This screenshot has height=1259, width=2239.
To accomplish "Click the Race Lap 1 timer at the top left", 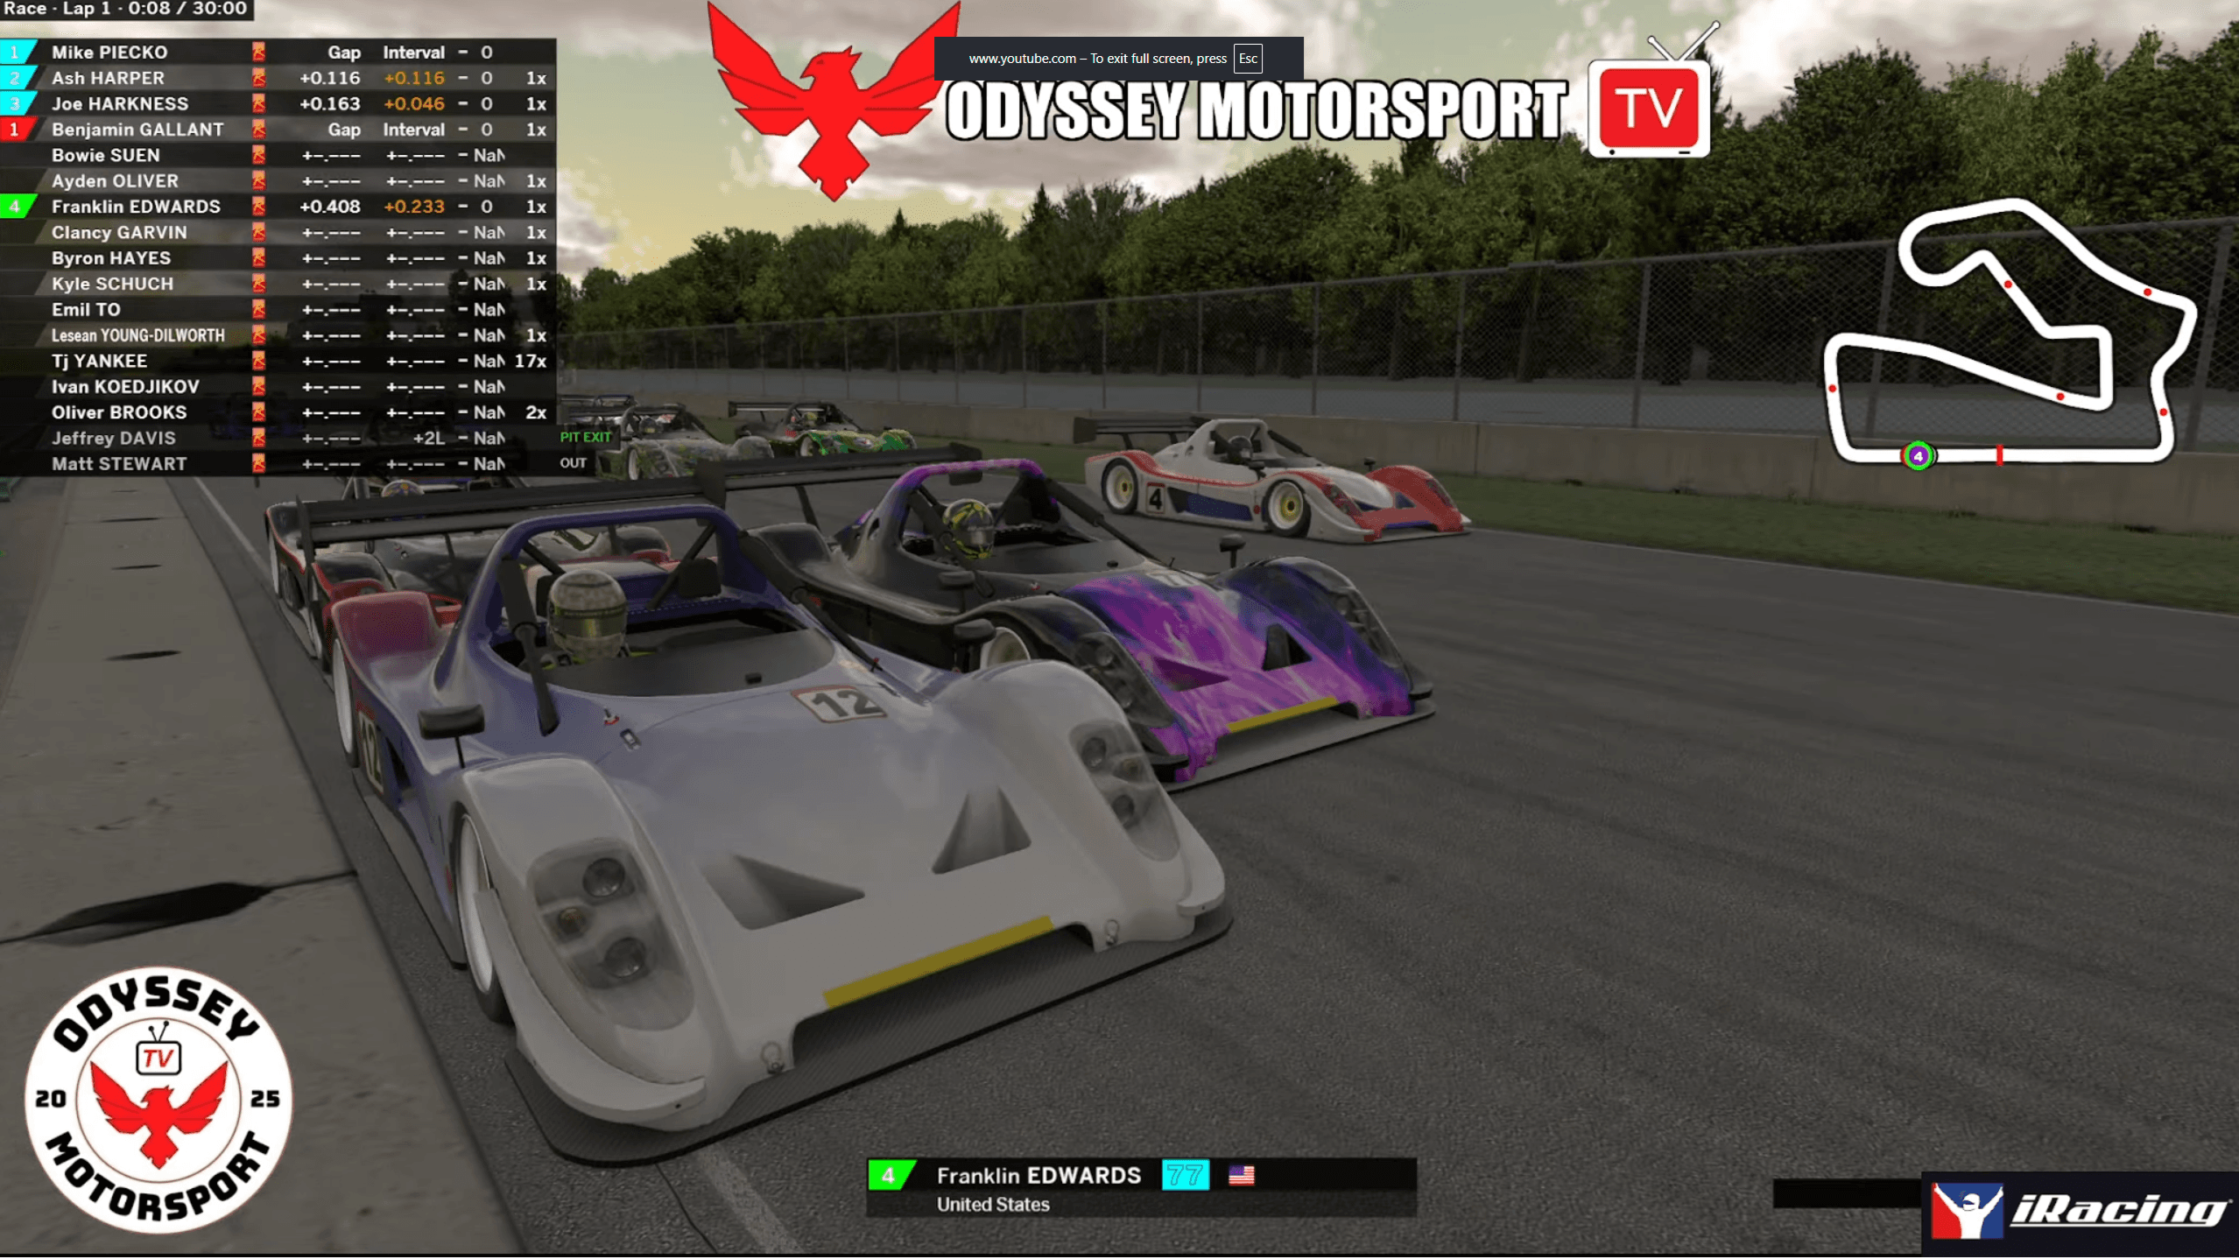I will [x=125, y=10].
